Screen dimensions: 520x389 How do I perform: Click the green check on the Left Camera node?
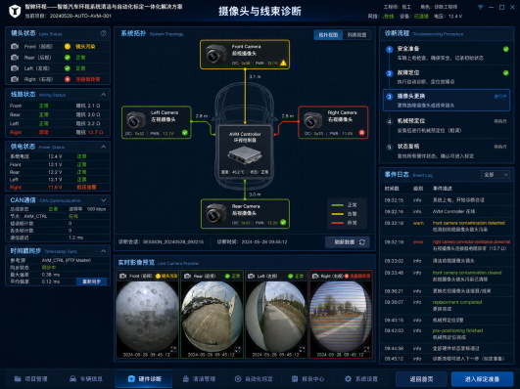(185, 133)
